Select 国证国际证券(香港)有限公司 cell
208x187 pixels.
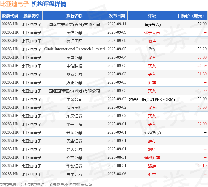(x=74, y=91)
